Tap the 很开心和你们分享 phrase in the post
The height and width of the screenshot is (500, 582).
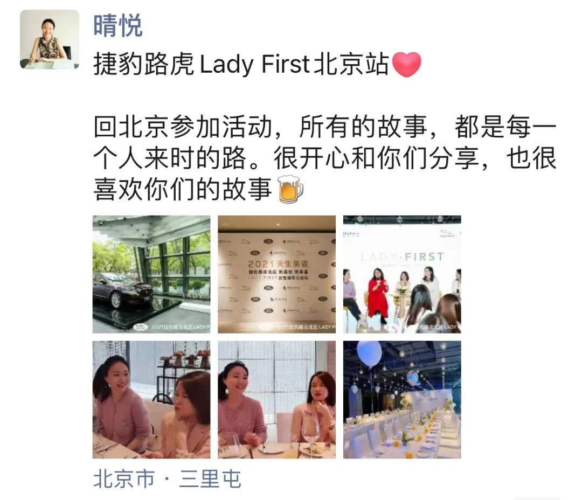(x=376, y=158)
